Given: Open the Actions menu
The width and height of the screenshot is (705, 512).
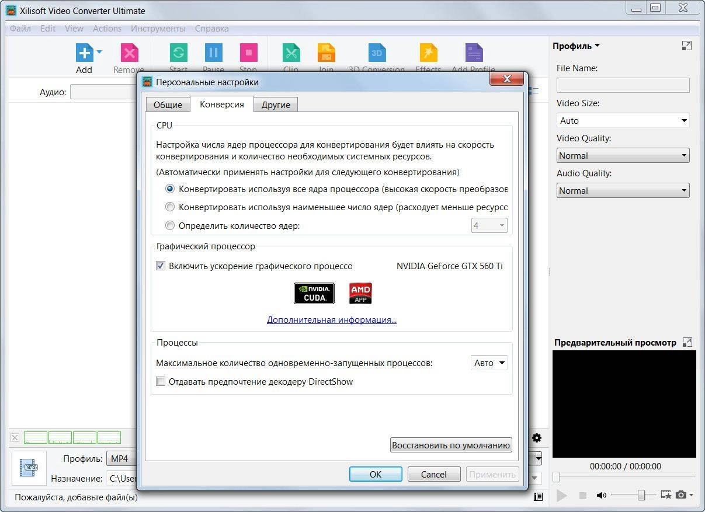Looking at the screenshot, I should click(x=107, y=28).
